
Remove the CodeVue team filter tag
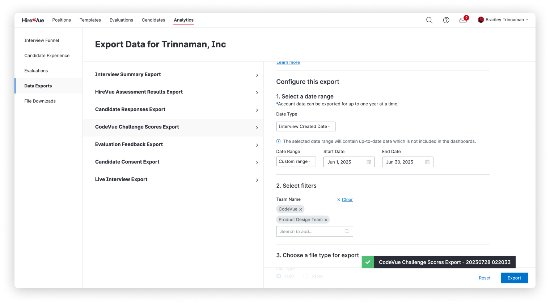[300, 209]
